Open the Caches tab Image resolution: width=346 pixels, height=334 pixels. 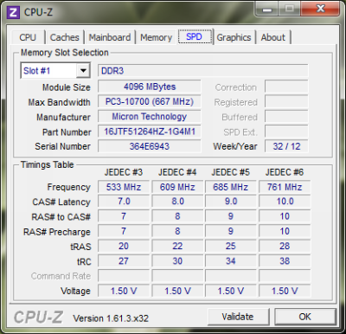[65, 37]
